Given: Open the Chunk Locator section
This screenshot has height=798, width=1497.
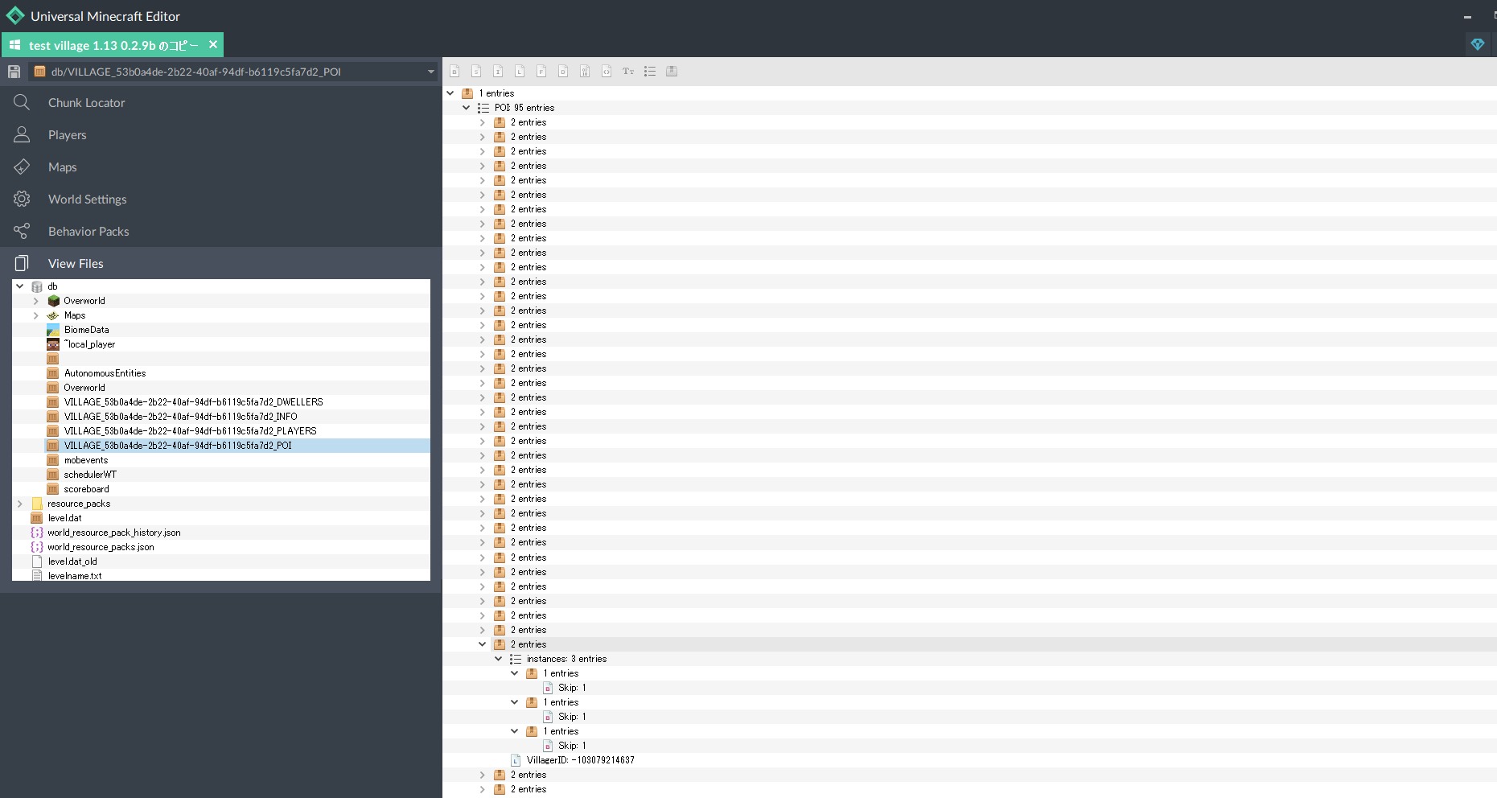Looking at the screenshot, I should 86,103.
